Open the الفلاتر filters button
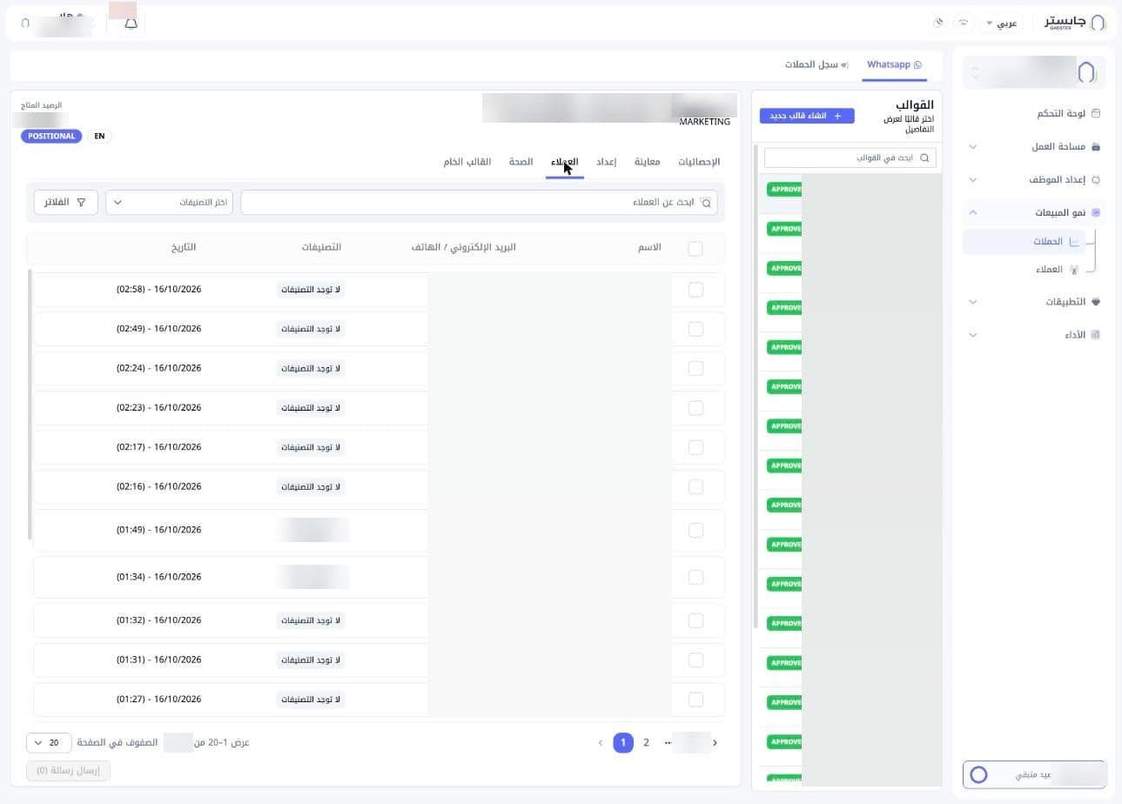 pyautogui.click(x=66, y=203)
